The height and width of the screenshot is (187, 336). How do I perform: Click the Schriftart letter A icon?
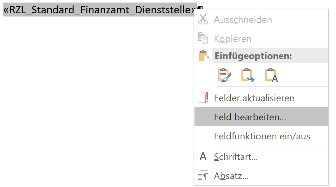pyautogui.click(x=203, y=157)
